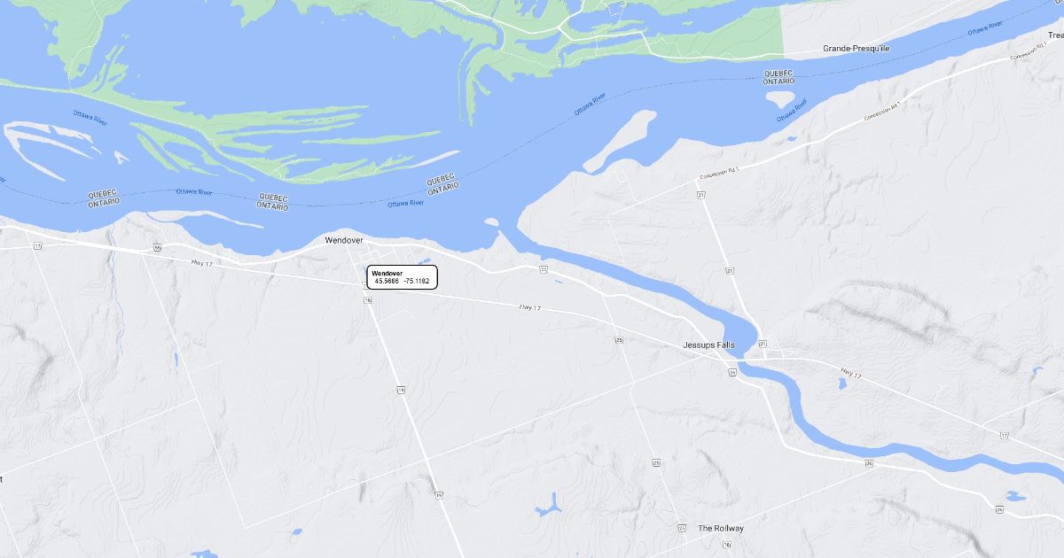This screenshot has height=558, width=1064.
Task: Select The Rollway place label
Action: [721, 529]
